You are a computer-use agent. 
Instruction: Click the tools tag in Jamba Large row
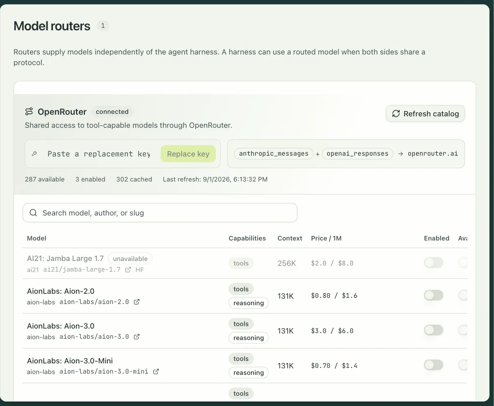point(241,263)
